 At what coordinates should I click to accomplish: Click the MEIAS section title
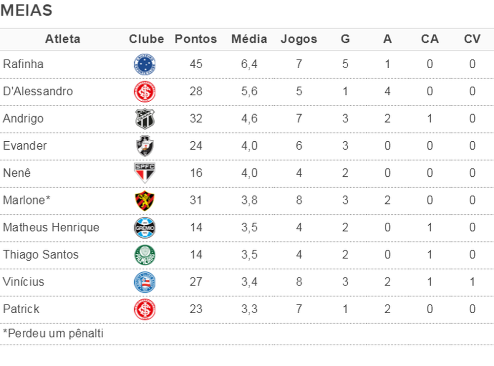click(x=27, y=10)
